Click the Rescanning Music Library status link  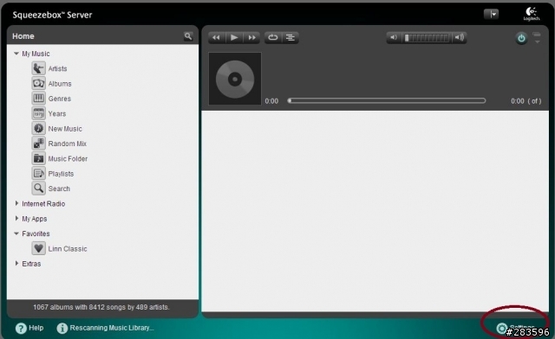point(112,328)
